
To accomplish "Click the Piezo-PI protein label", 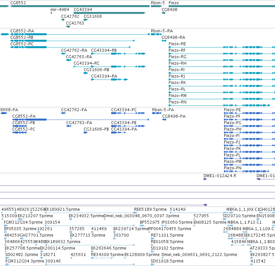I will tap(232, 136).
